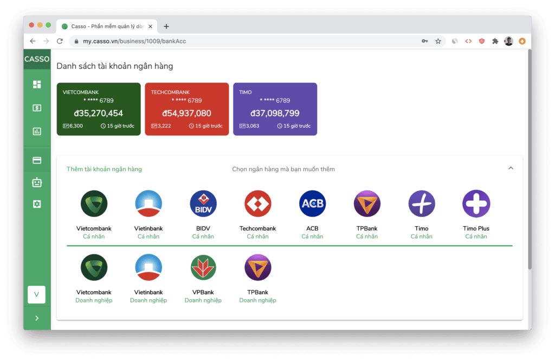Click the browser forward arrow
Image resolution: width=555 pixels, height=361 pixels.
pos(46,41)
